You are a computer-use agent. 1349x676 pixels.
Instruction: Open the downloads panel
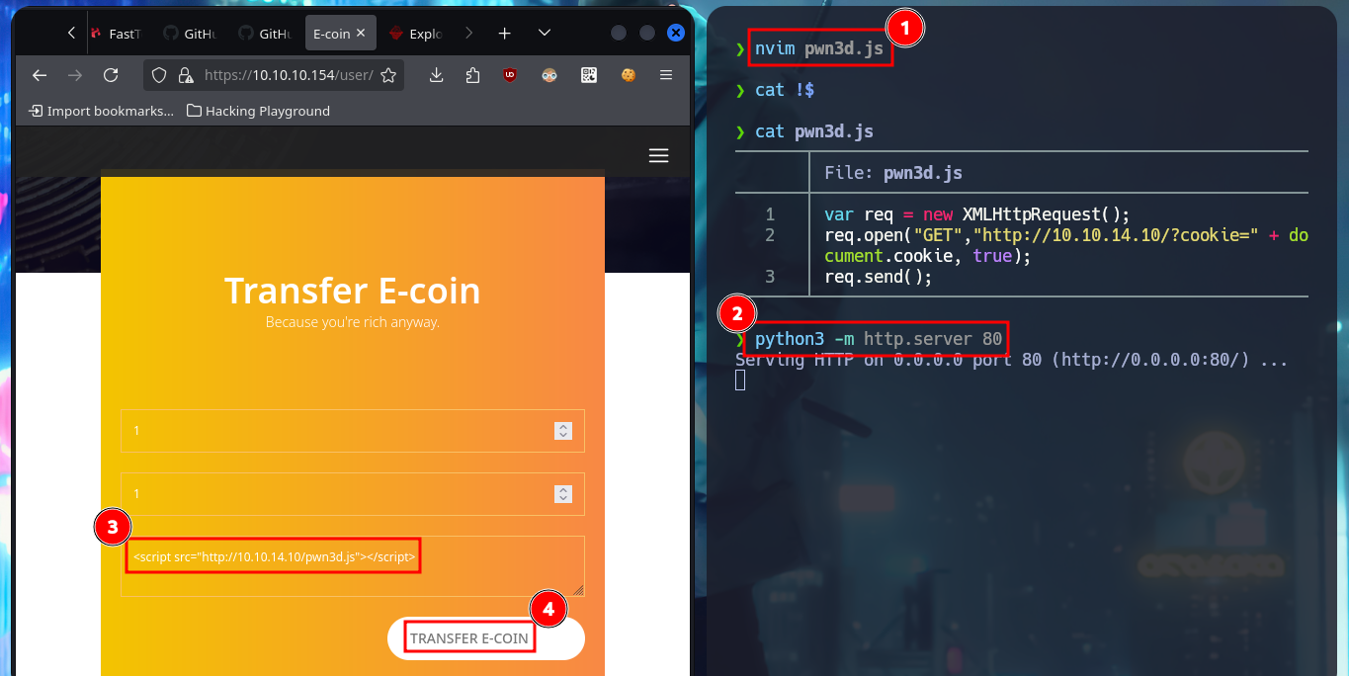click(x=438, y=75)
